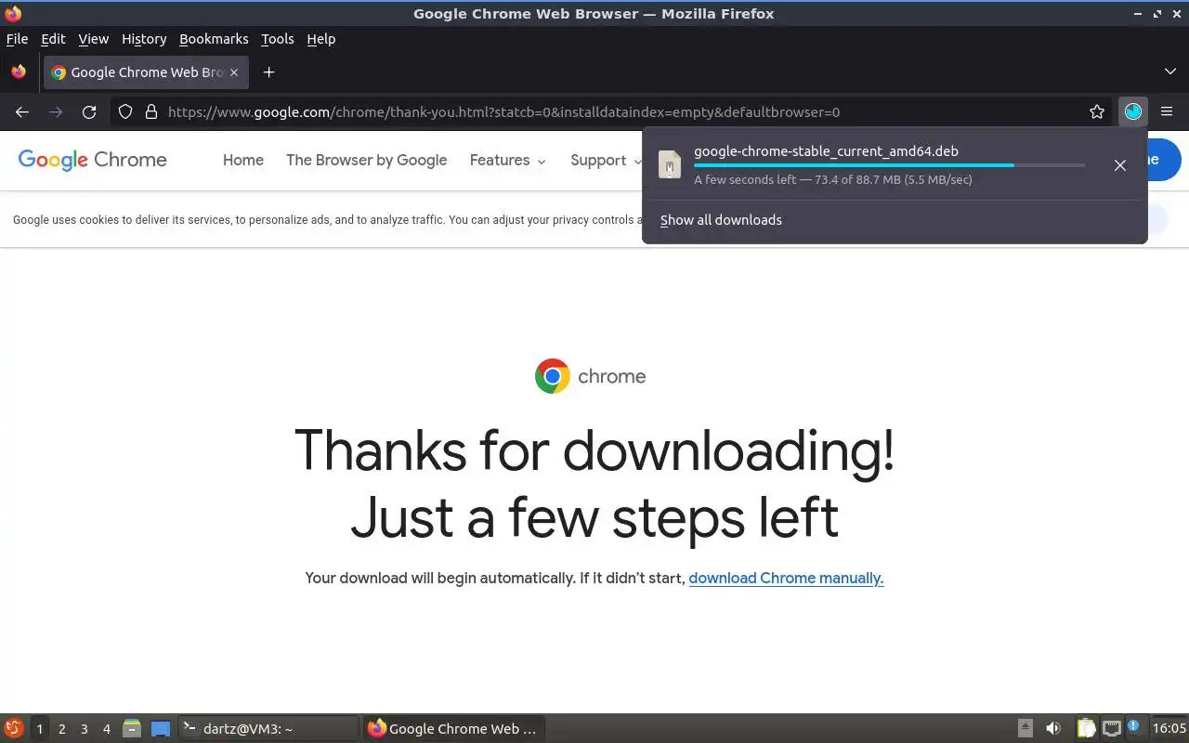Click the Firefox logo in title bar

pos(13,13)
